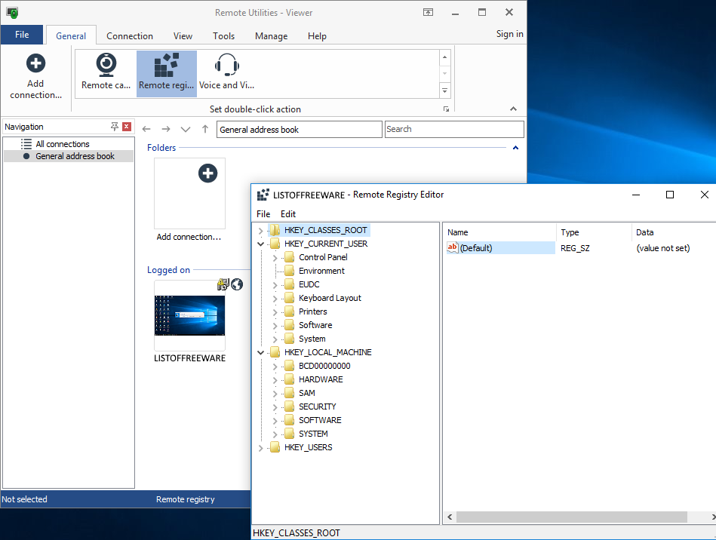Go up one level in address book
The width and height of the screenshot is (716, 540).
[x=205, y=129]
